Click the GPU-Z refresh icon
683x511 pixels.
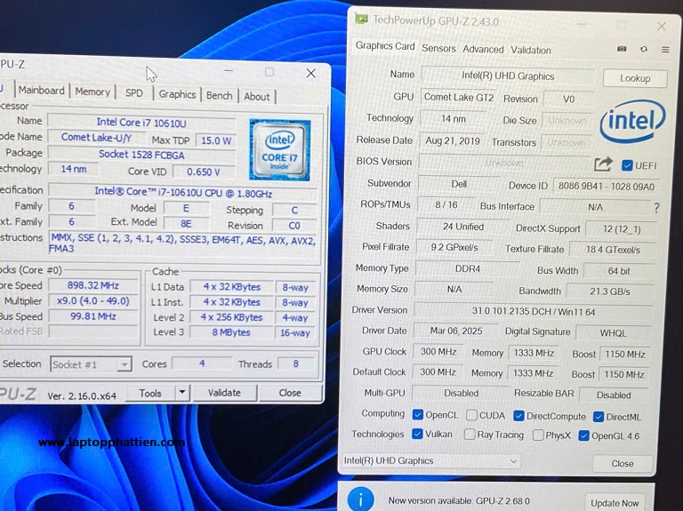tap(643, 50)
